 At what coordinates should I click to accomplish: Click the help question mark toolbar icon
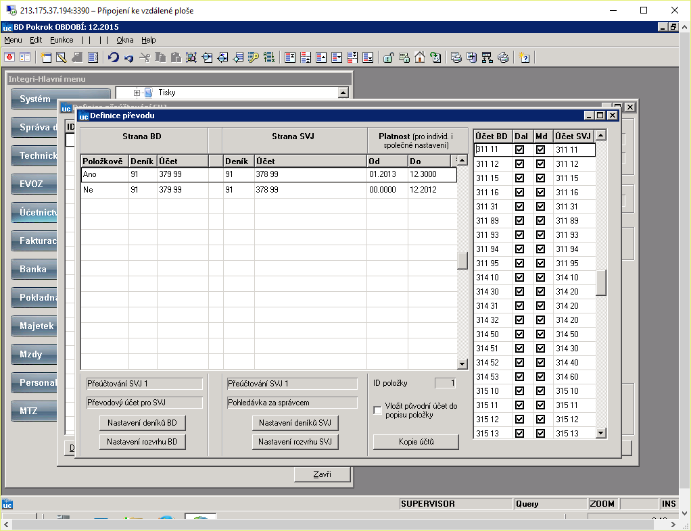click(524, 57)
